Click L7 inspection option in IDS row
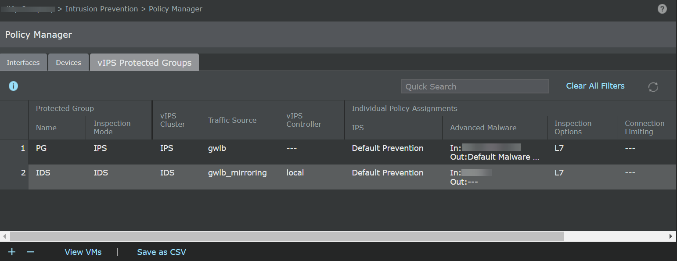677x261 pixels. pos(559,173)
